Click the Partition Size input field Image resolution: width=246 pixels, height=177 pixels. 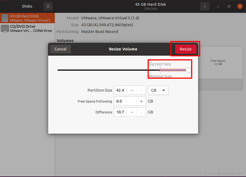click(x=120, y=90)
